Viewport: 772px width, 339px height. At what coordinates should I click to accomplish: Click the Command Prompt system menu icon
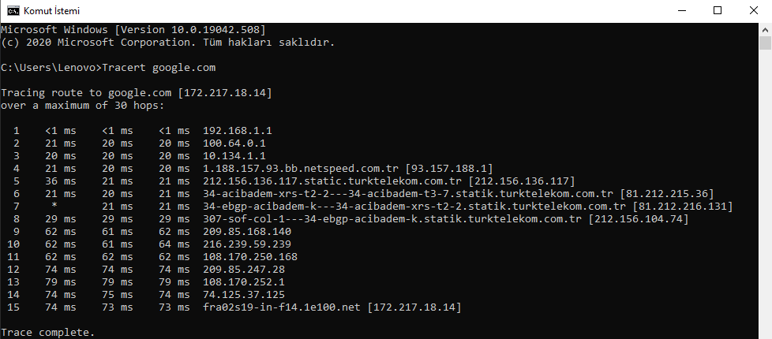(x=12, y=10)
